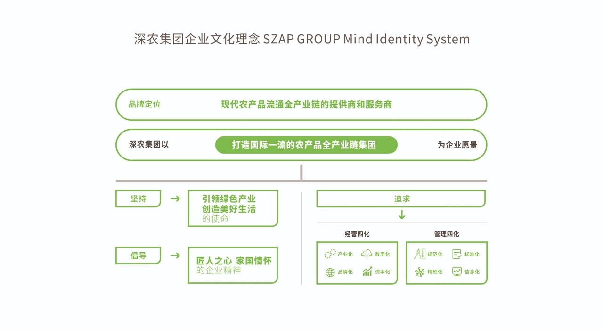Click the right arrow next to 坚持
The width and height of the screenshot is (603, 330).
175,199
